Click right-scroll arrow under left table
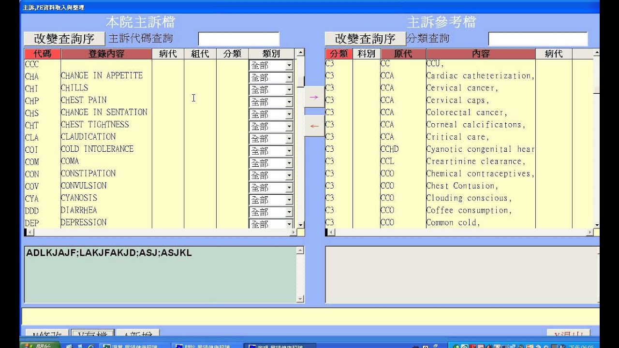The height and width of the screenshot is (348, 619). [x=293, y=232]
